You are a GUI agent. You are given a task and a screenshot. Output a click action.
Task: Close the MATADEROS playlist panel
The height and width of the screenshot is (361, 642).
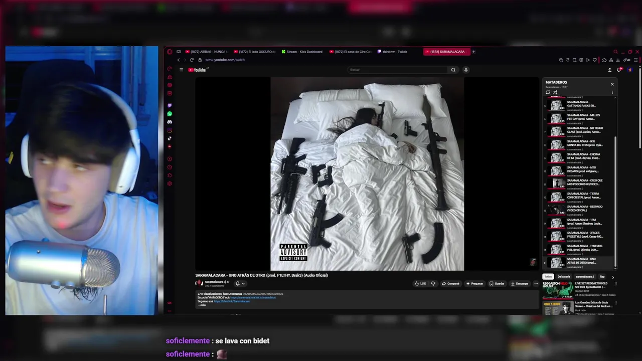(x=612, y=84)
